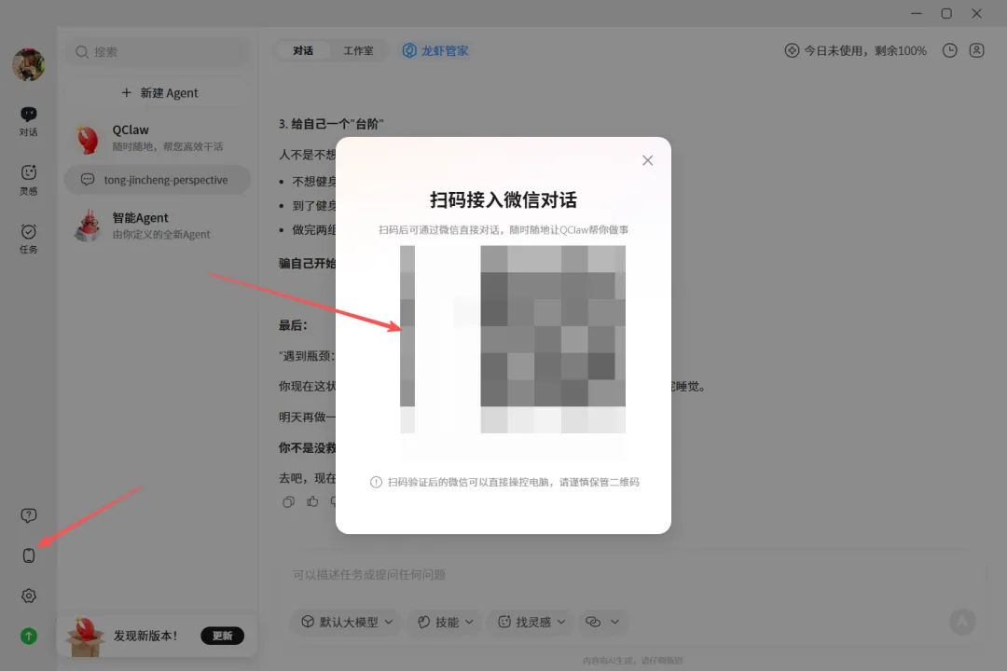Open 龙虾管家 link
The width and height of the screenshot is (1007, 671).
pyautogui.click(x=435, y=50)
